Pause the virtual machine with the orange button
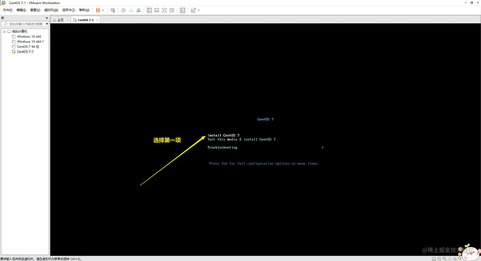Viewport: 481px width, 261px height. coord(98,10)
